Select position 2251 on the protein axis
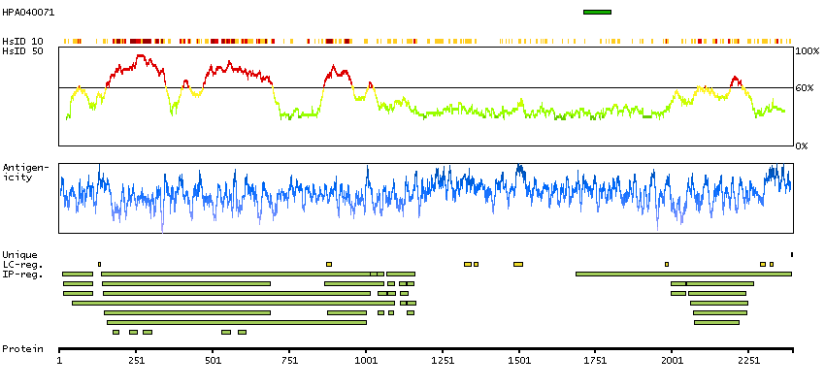The height and width of the screenshot is (388, 825). tap(748, 360)
